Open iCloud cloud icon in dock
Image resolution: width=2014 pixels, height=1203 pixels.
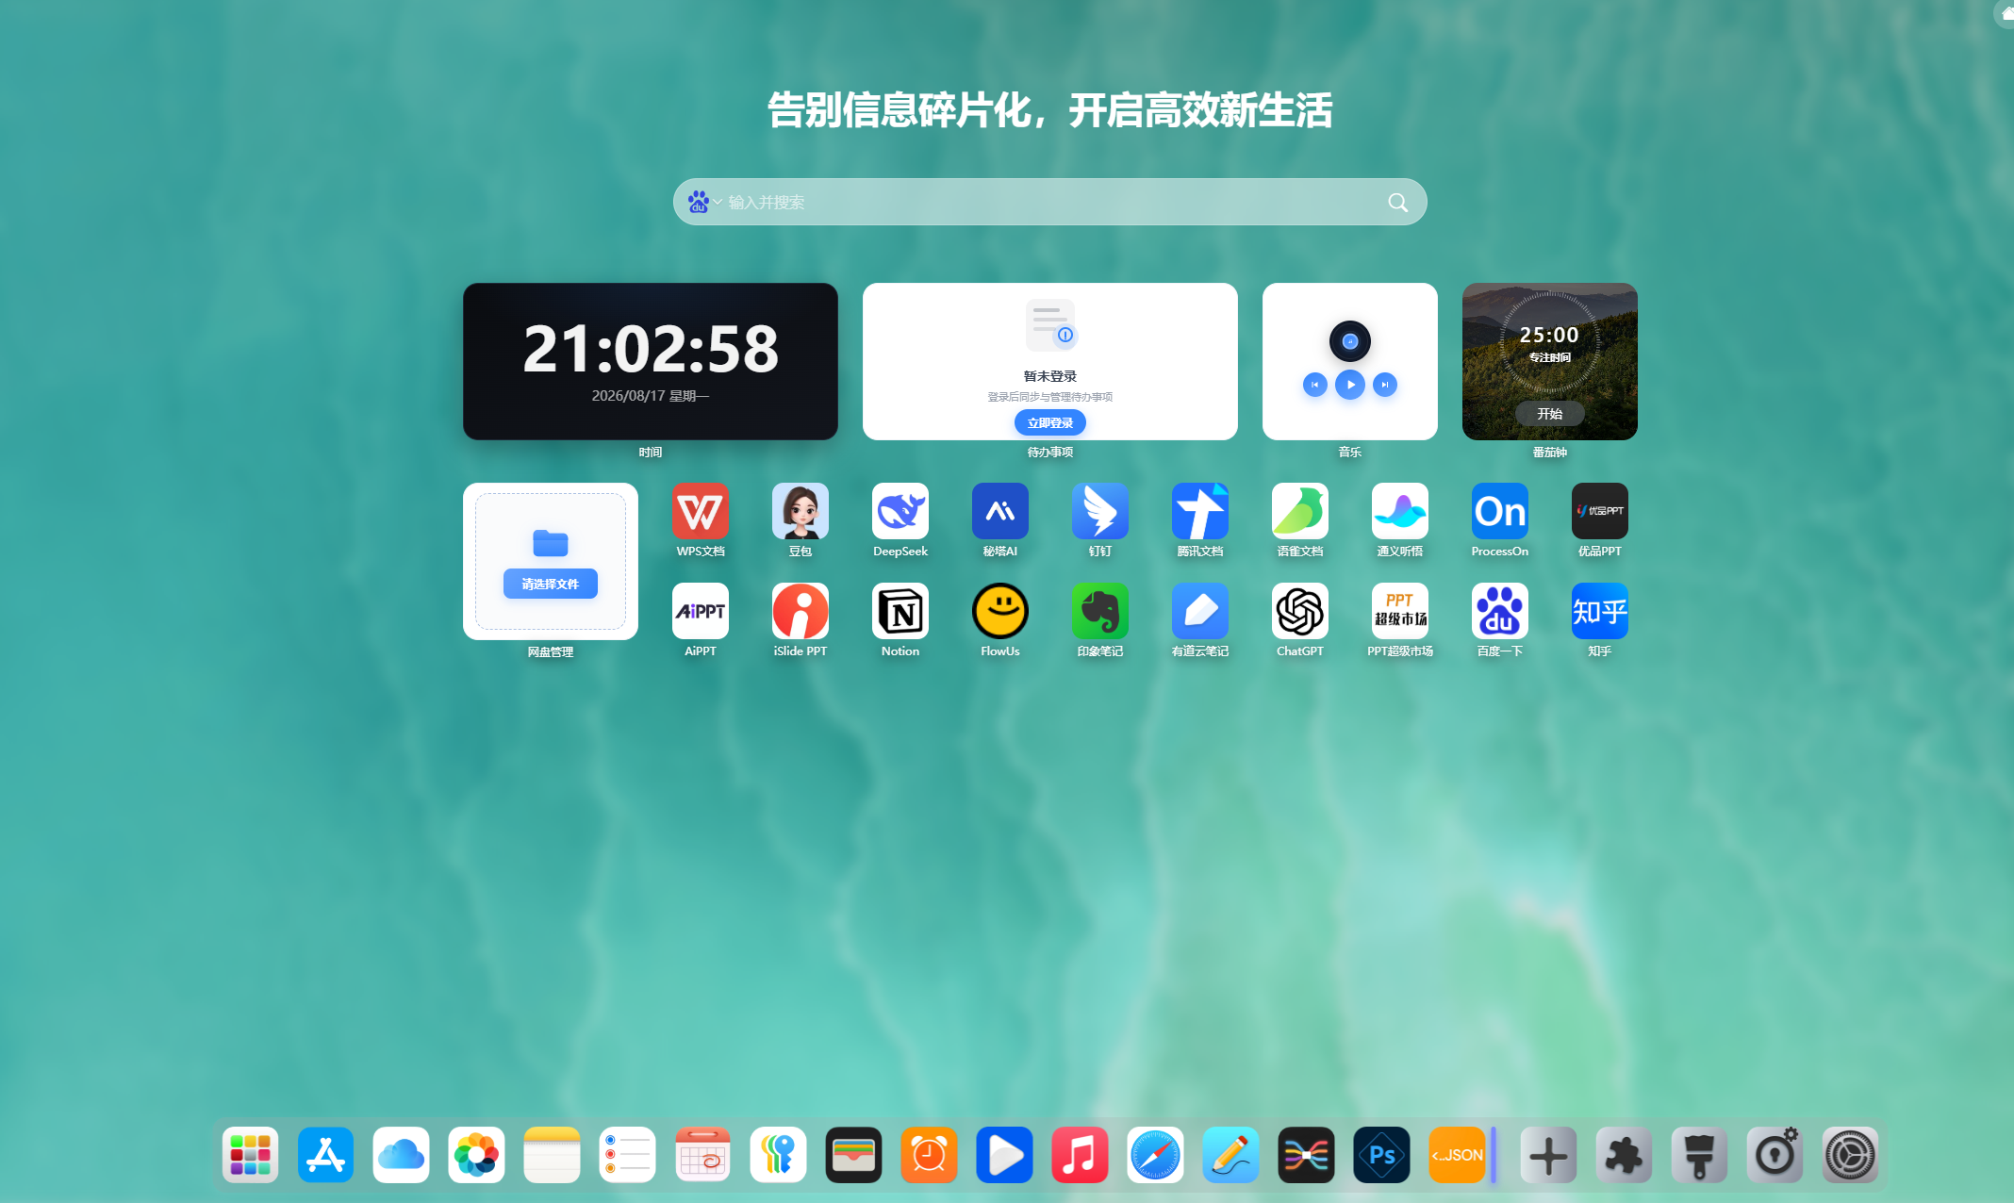(402, 1155)
